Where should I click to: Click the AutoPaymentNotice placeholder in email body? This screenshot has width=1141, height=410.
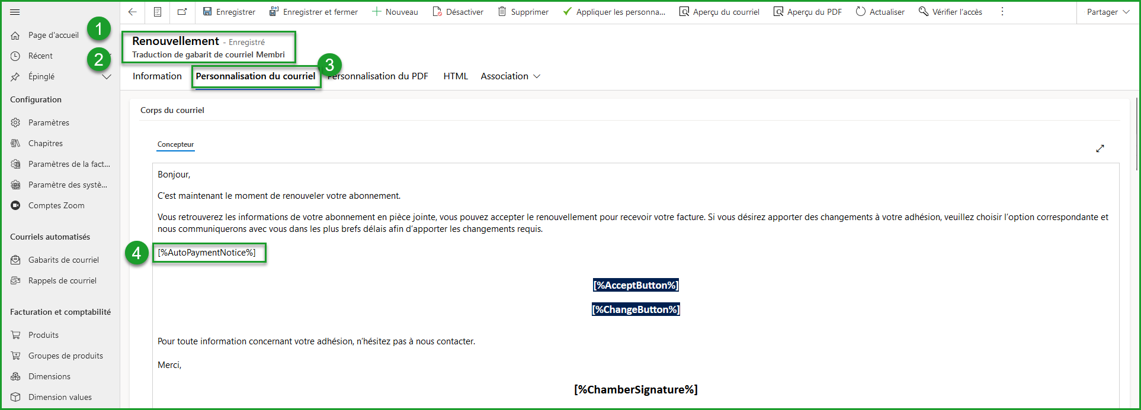[207, 253]
